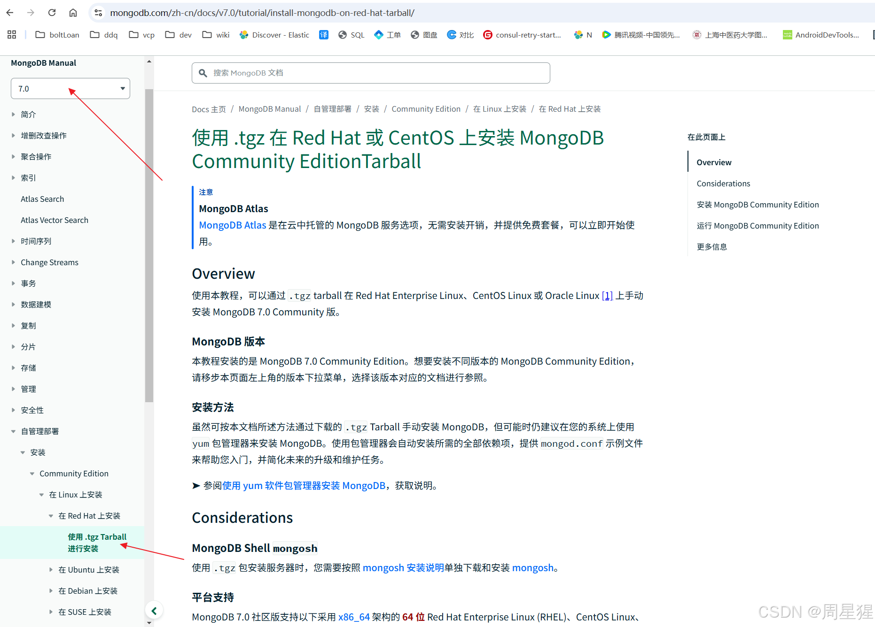Click the sidebar scrollbar thumb
The width and height of the screenshot is (875, 627).
pyautogui.click(x=149, y=245)
